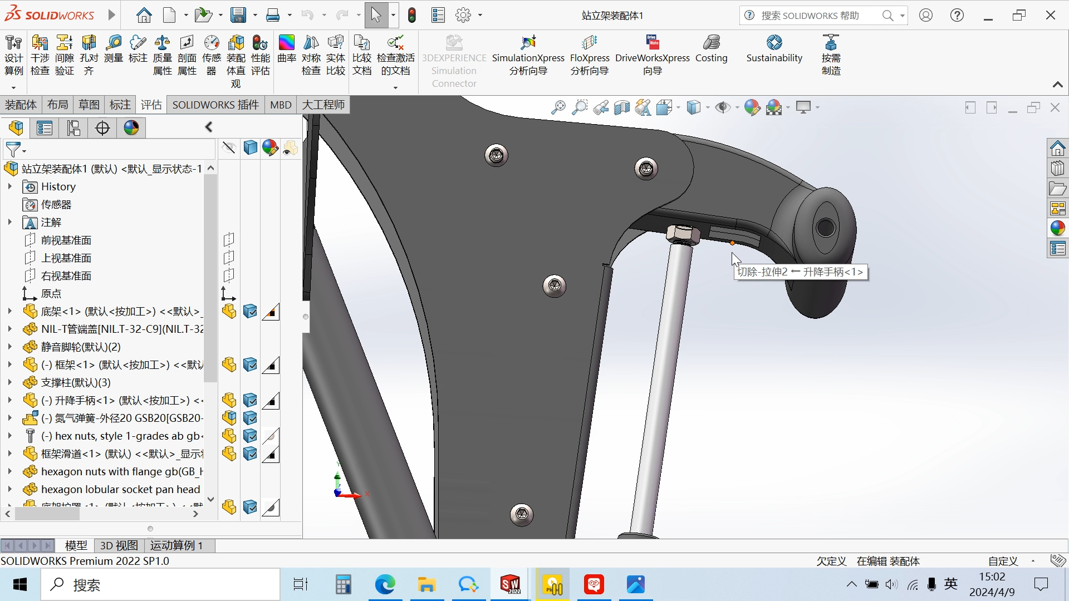Image resolution: width=1069 pixels, height=601 pixels.
Task: Expand 底架 component tree item
Action: point(10,311)
